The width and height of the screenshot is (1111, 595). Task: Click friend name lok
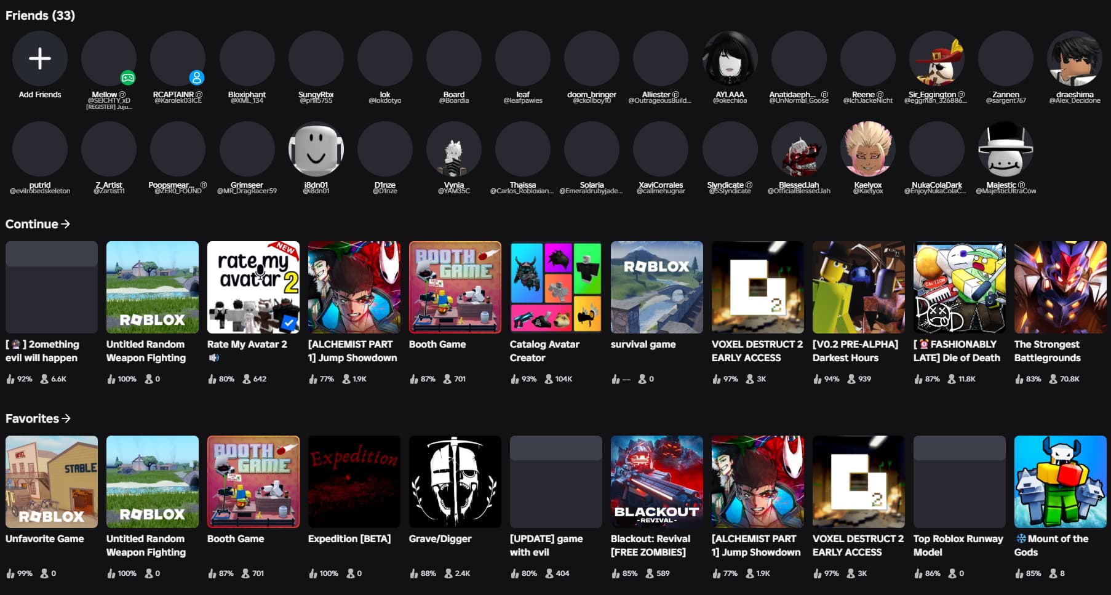tap(385, 94)
